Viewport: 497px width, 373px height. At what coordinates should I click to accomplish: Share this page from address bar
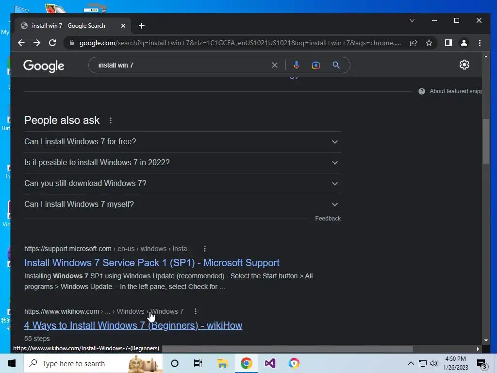click(414, 43)
